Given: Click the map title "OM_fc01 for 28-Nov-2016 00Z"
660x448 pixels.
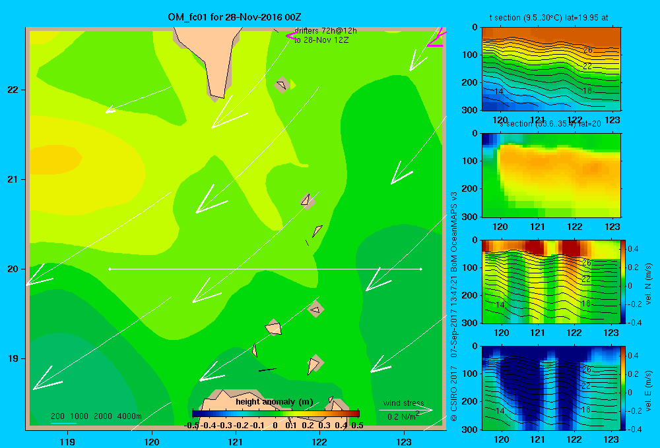Looking at the screenshot, I should 234,17.
